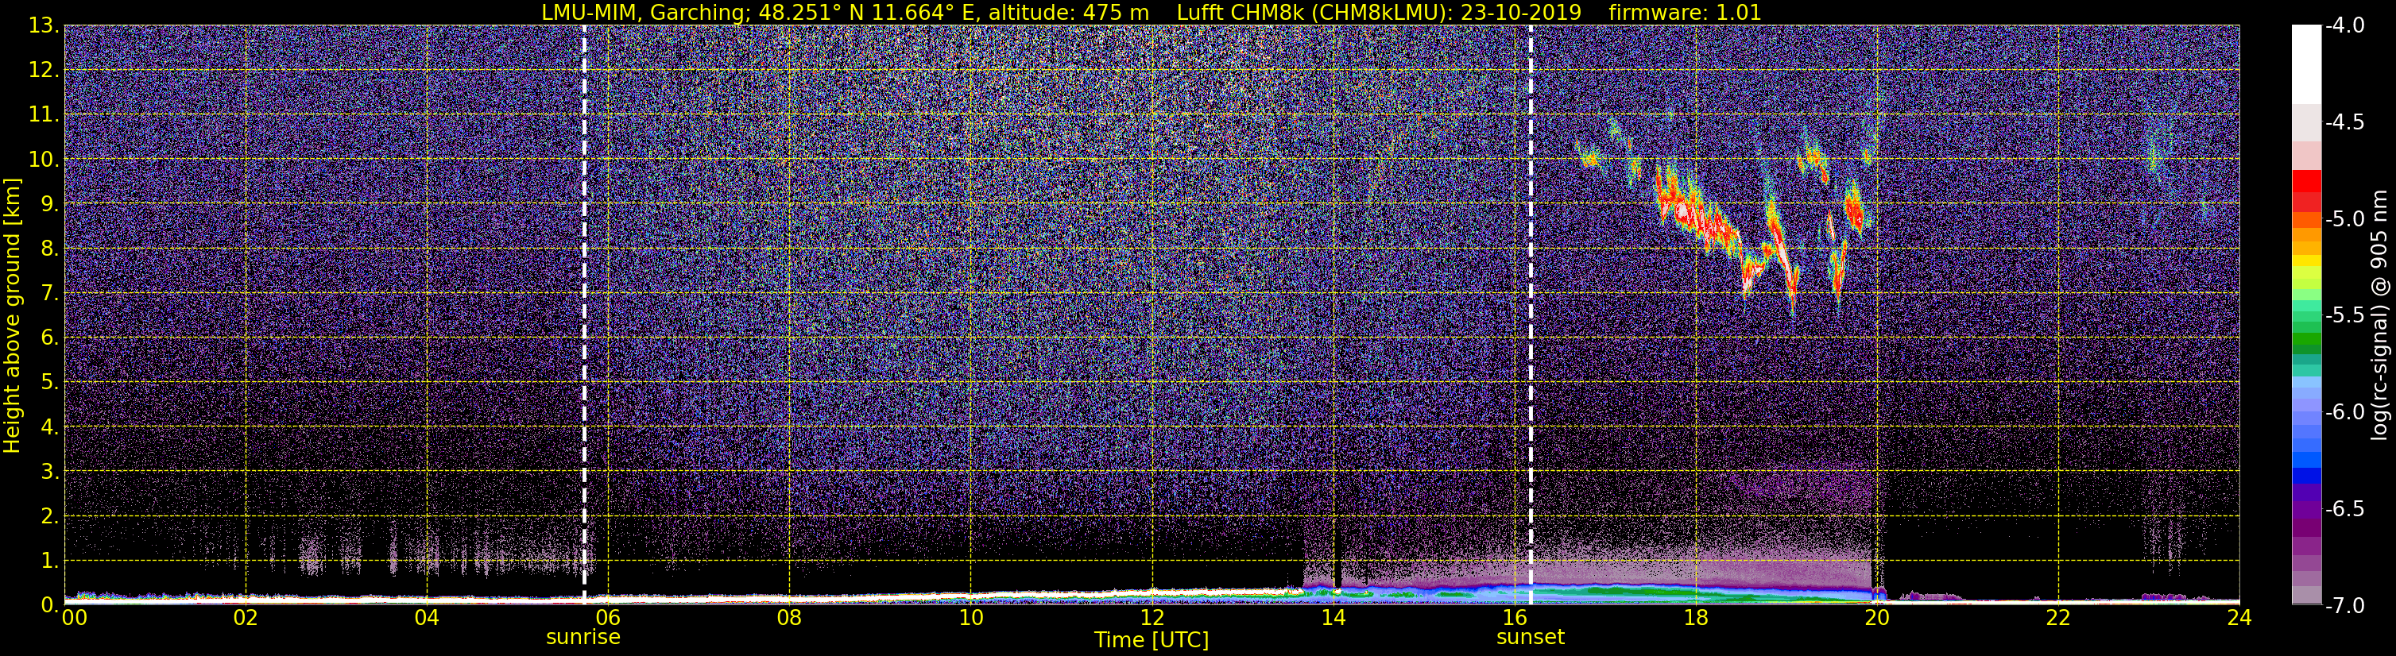
Task: Click the "11." height axis tick label
Action: click(45, 115)
